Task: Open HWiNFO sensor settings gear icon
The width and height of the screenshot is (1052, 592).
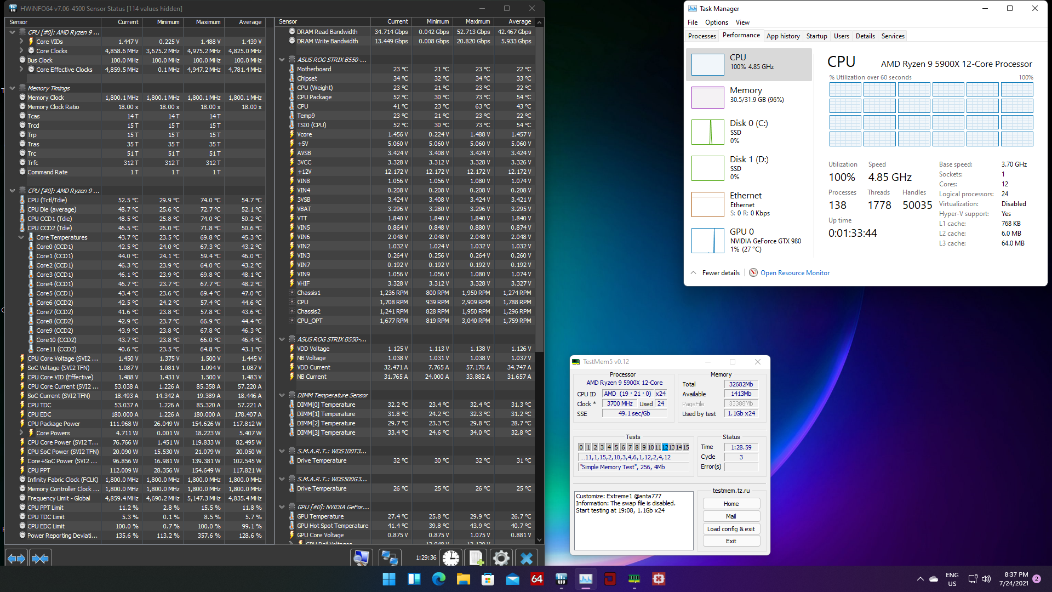Action: coord(501,559)
